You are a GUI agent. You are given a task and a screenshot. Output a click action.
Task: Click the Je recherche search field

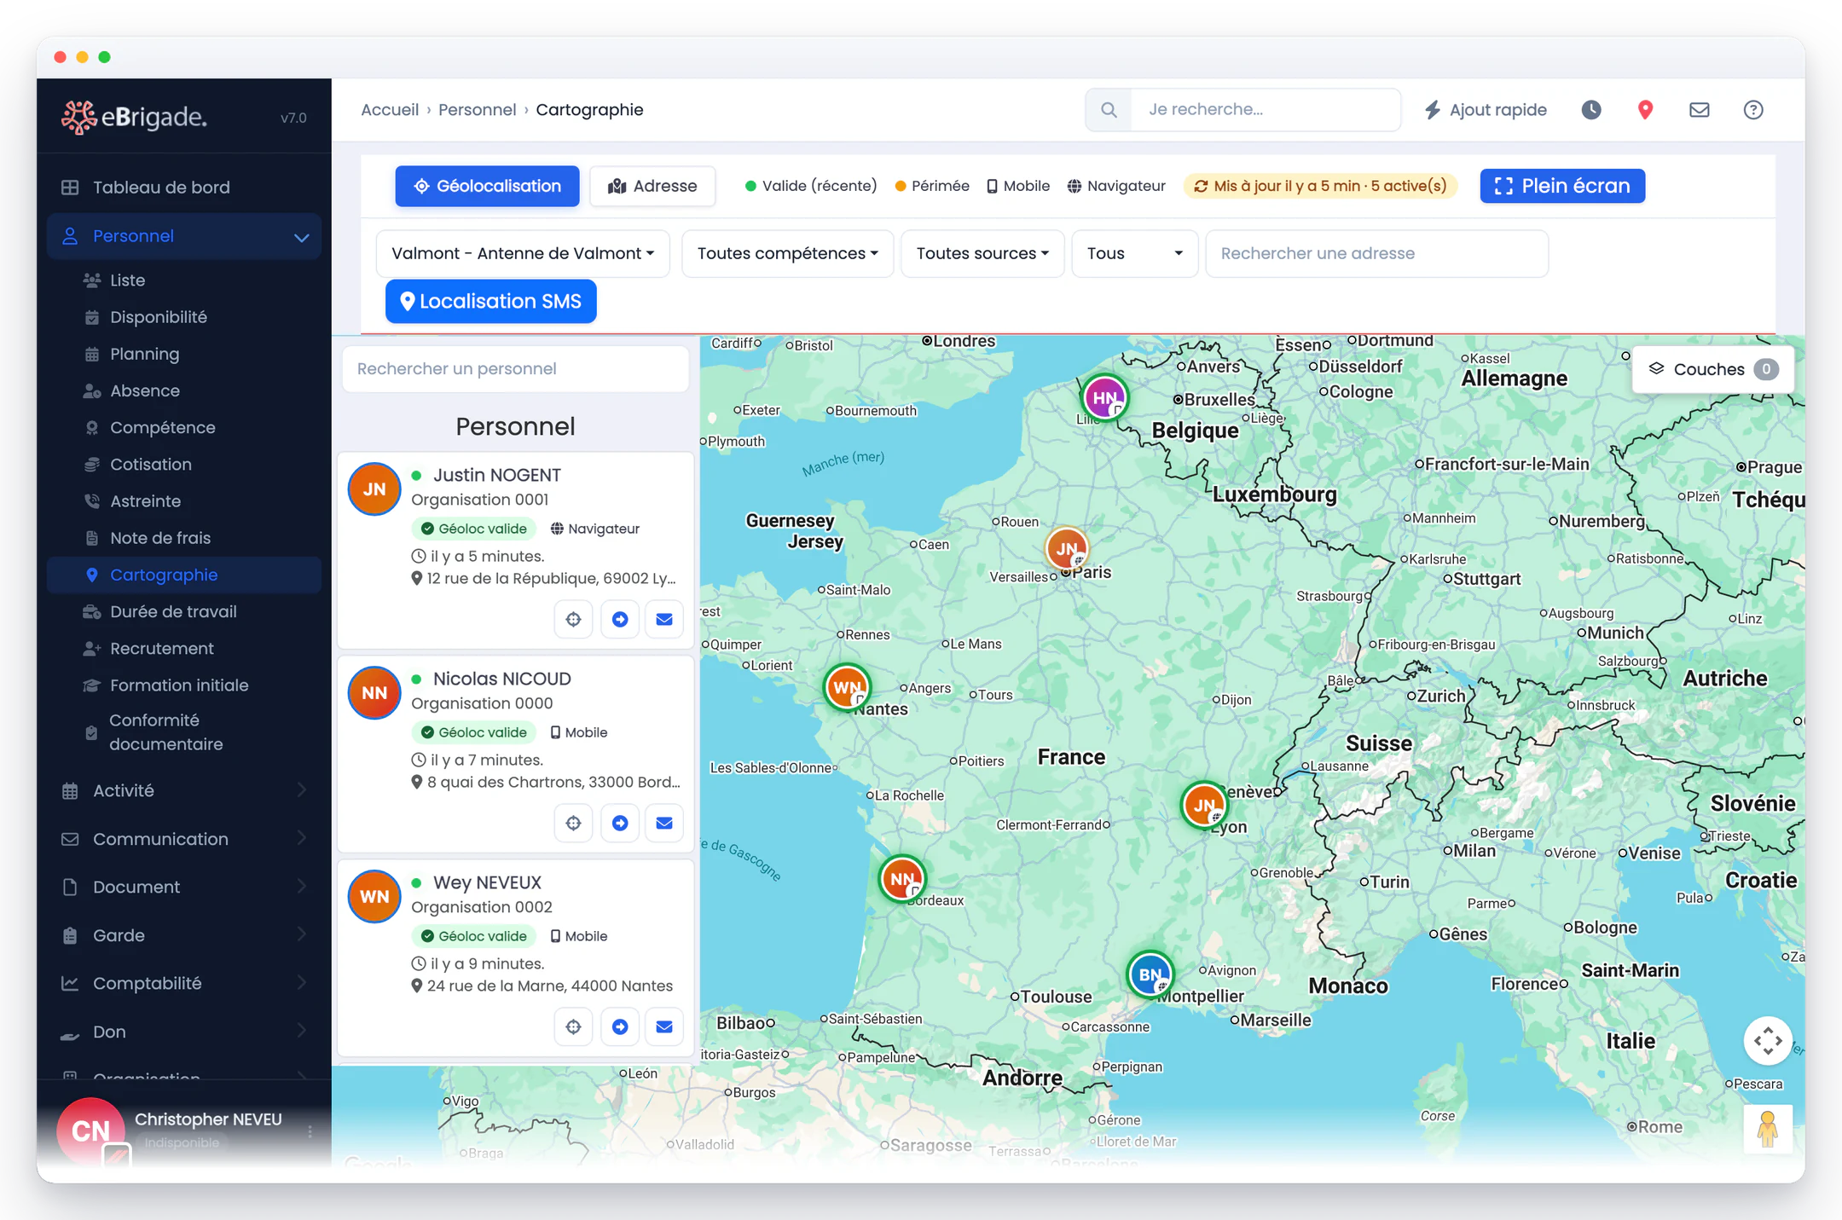pos(1266,110)
